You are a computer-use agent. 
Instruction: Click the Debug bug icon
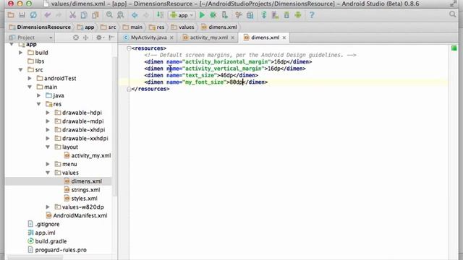[213, 15]
